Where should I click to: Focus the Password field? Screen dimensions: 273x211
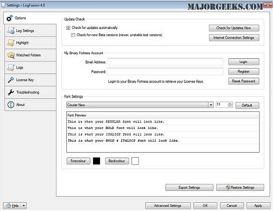tap(165, 71)
